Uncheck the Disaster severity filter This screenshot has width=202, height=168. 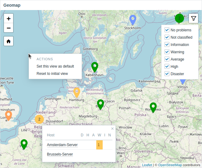[167, 74]
